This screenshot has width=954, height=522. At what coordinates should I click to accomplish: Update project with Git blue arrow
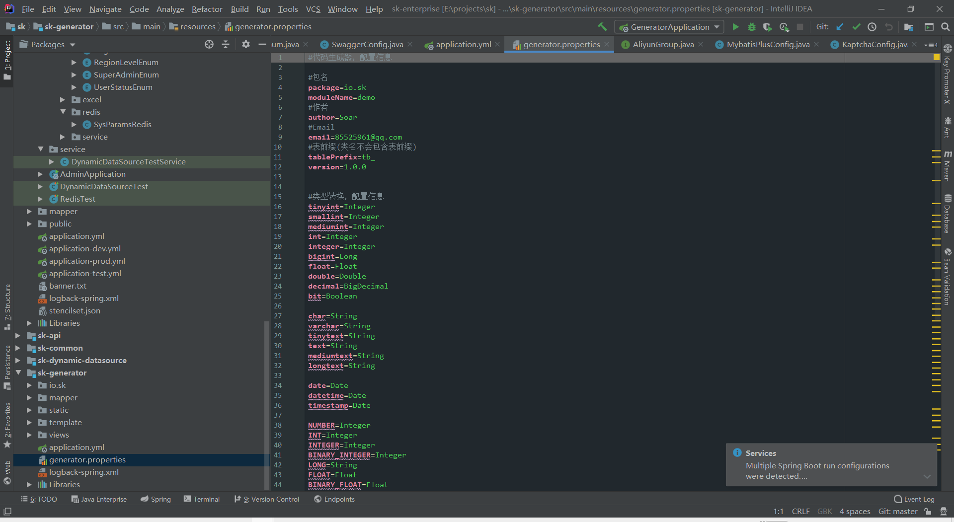[840, 27]
